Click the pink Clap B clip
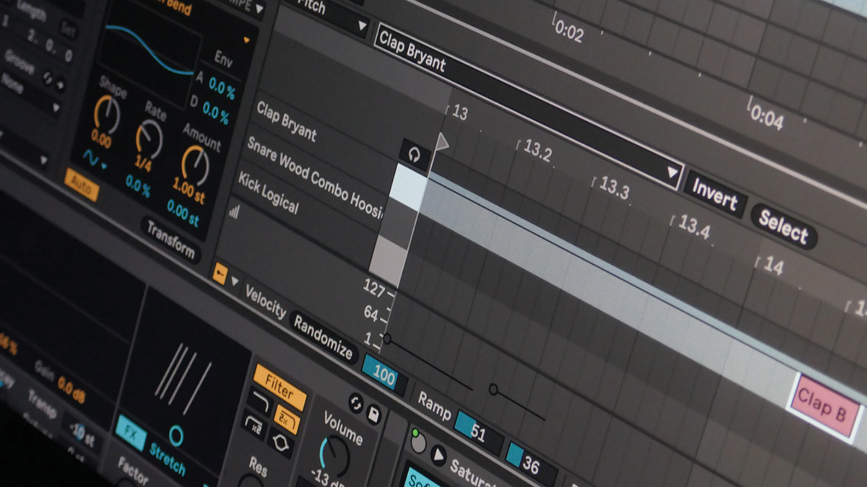This screenshot has height=487, width=867. [x=825, y=407]
